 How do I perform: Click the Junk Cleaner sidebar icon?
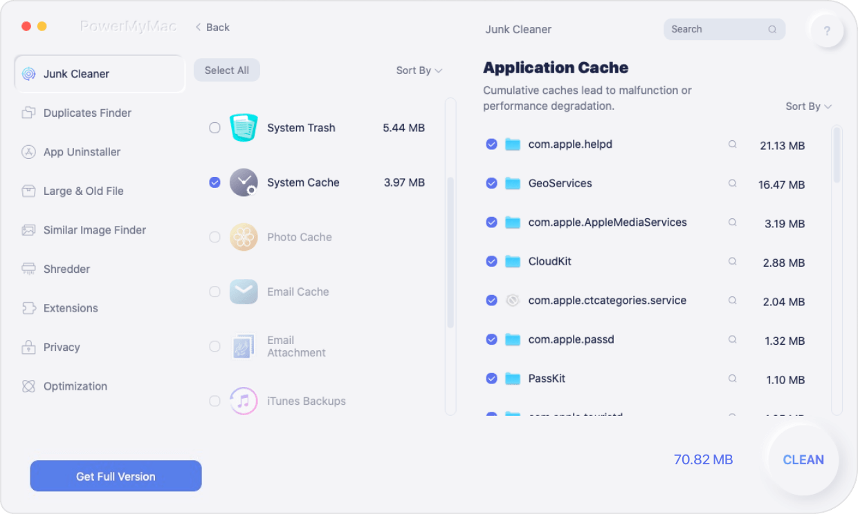coord(28,74)
